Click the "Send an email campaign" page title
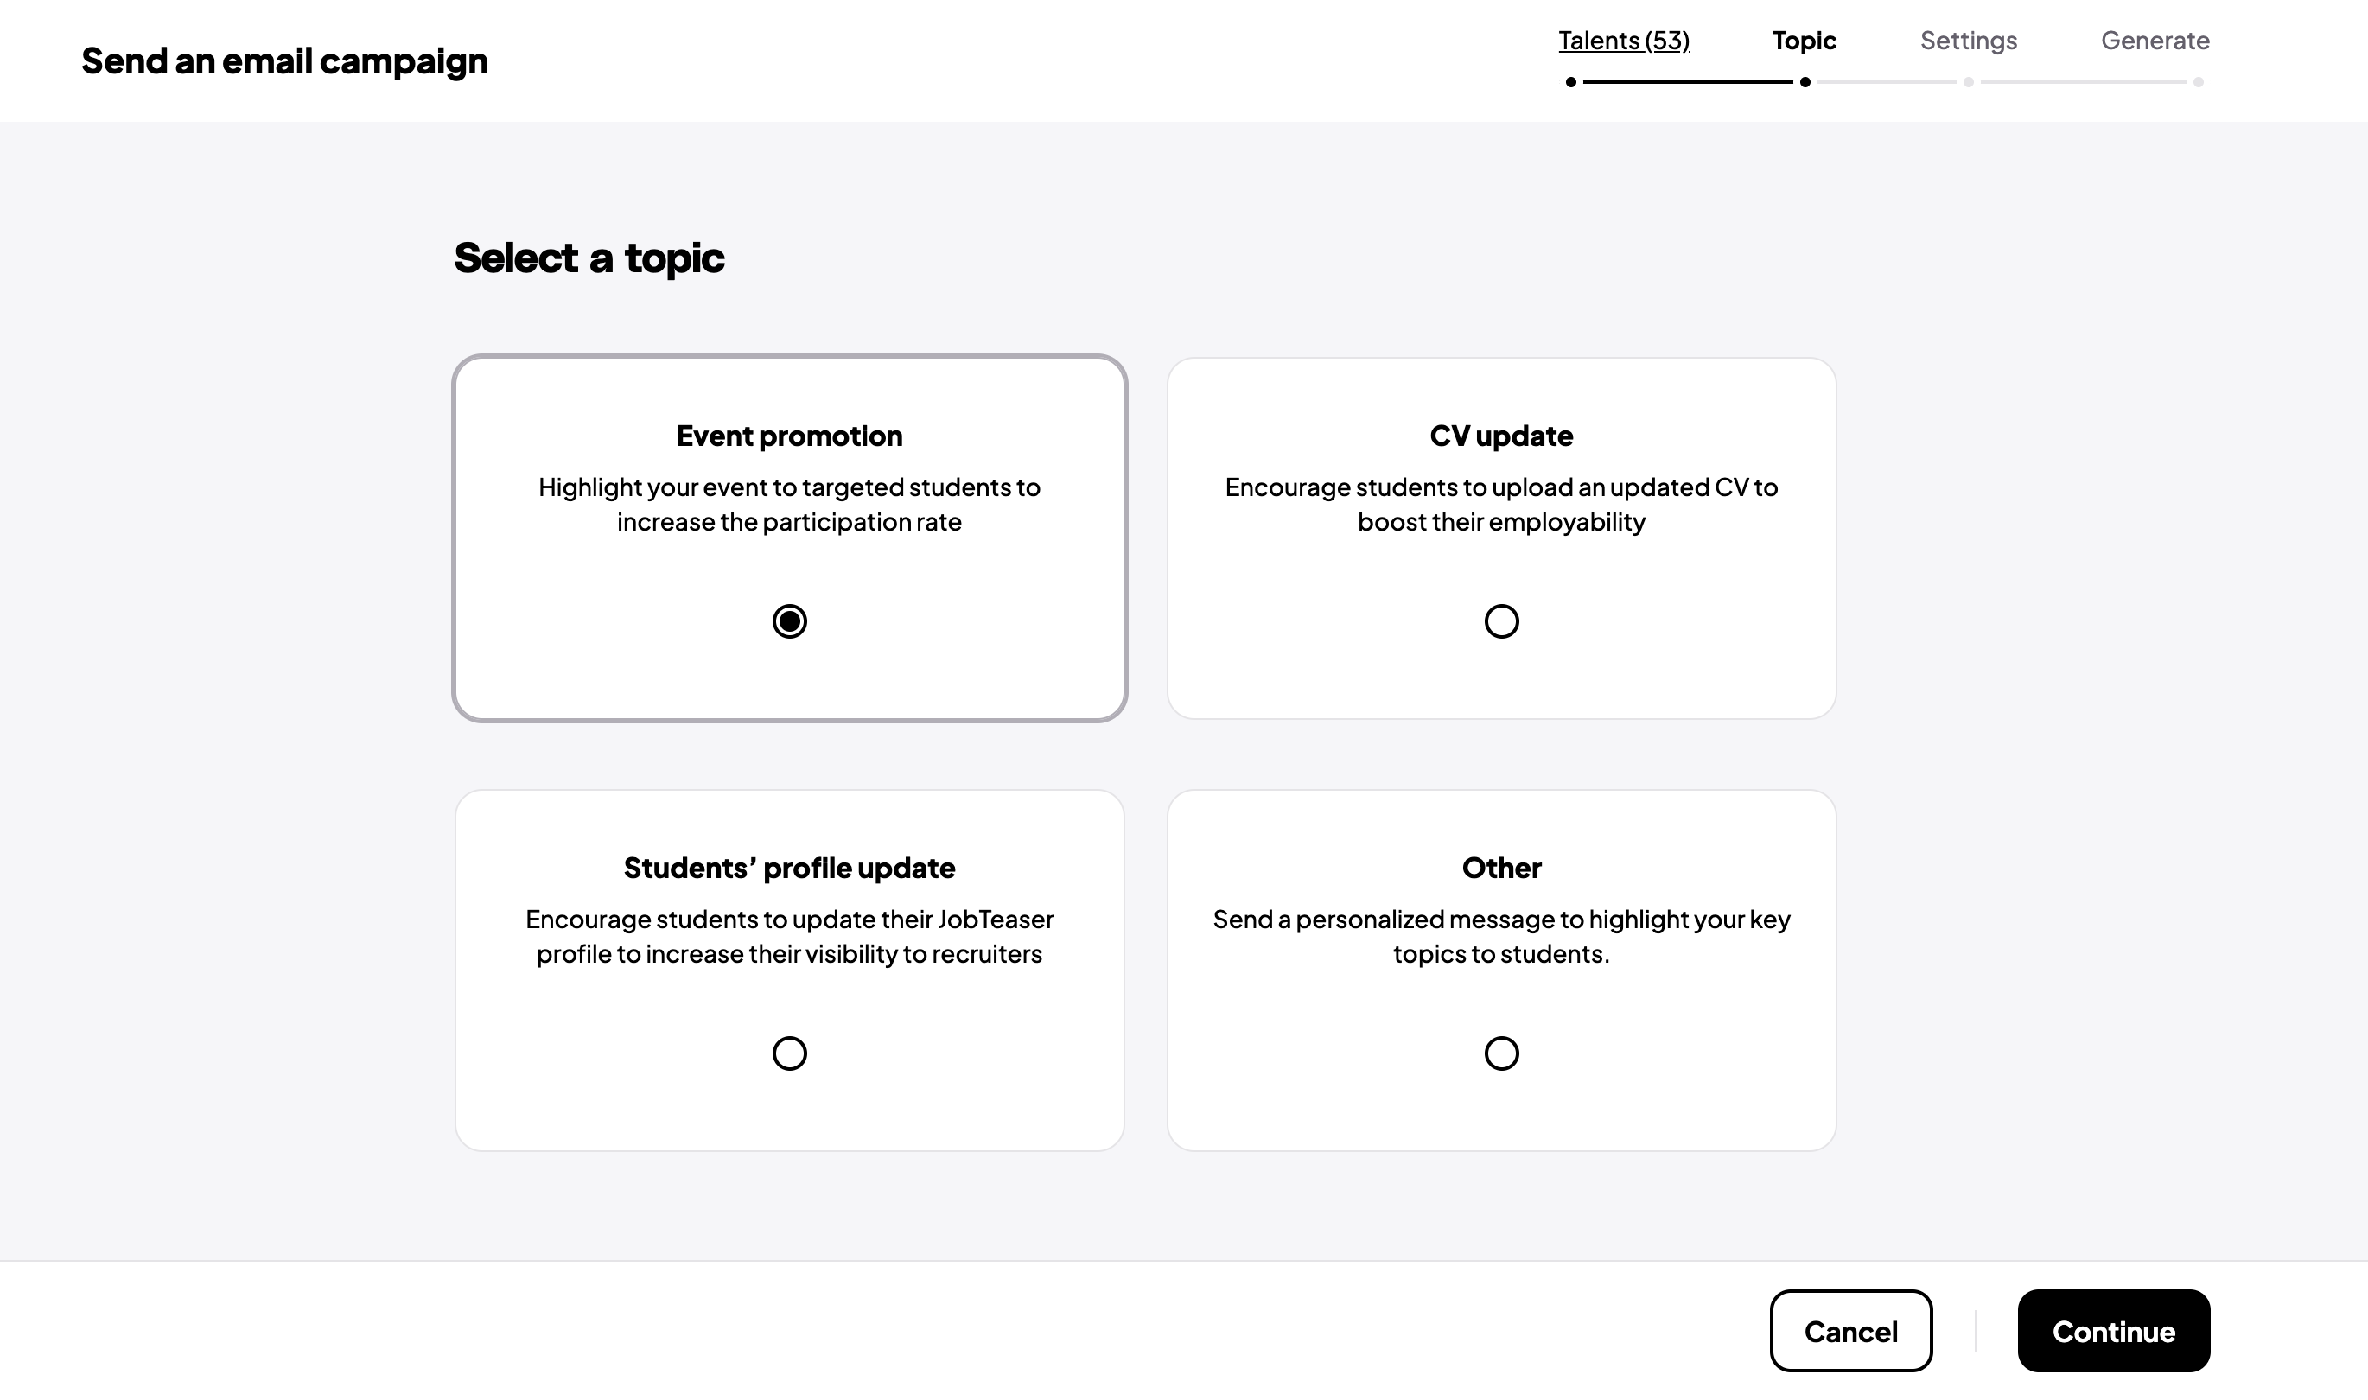This screenshot has width=2368, height=1400. [x=285, y=61]
